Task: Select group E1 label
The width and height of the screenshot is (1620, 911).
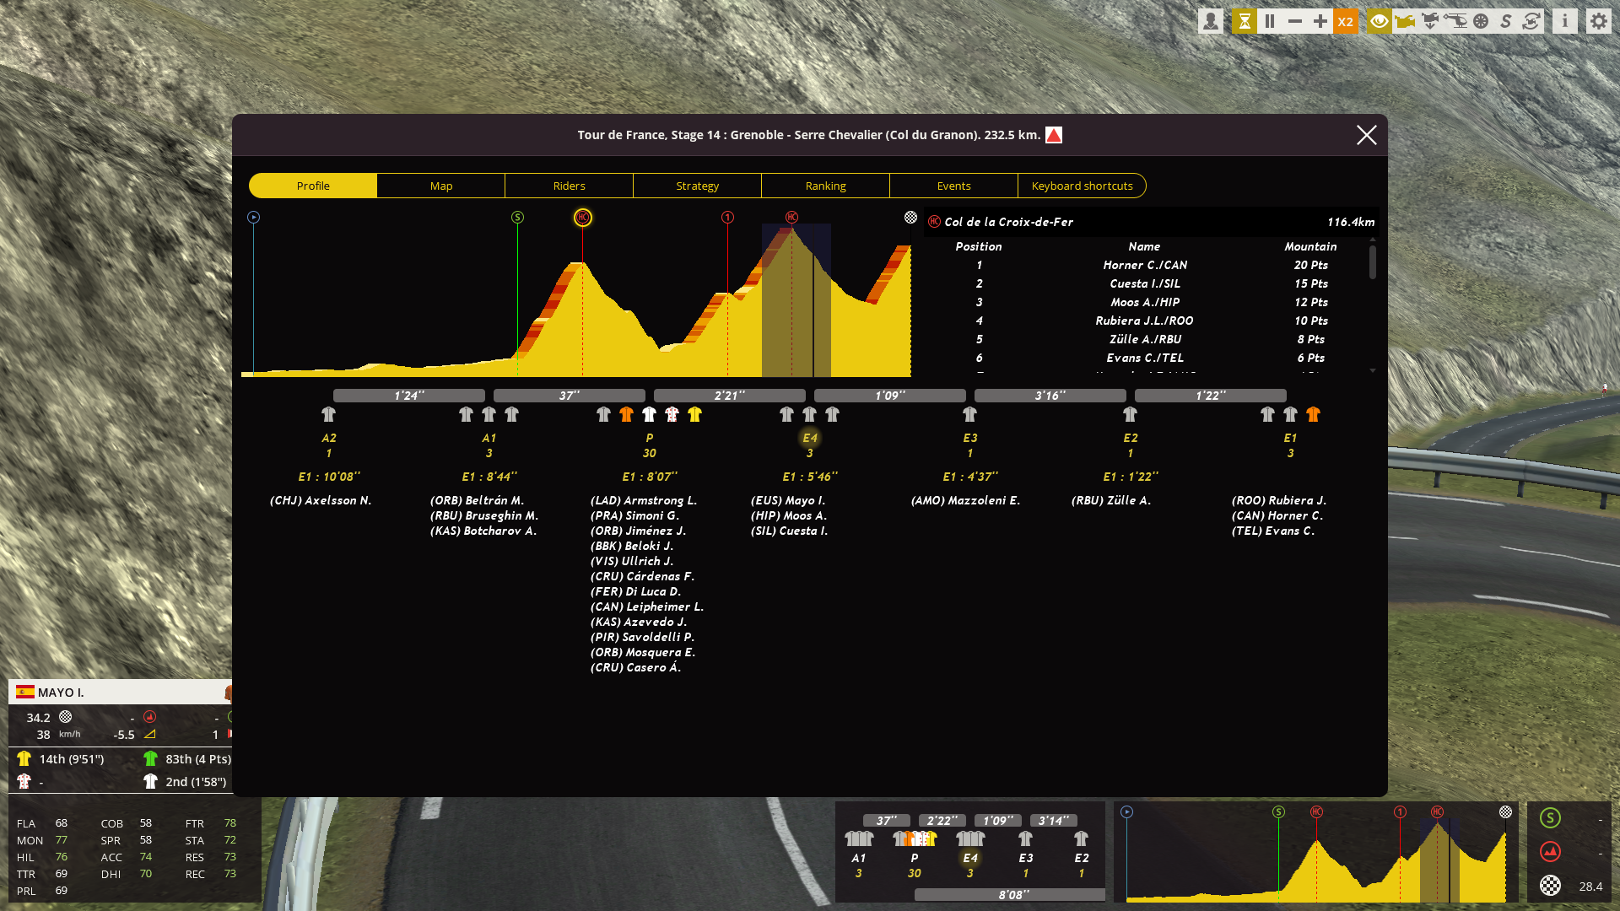Action: pos(1291,438)
